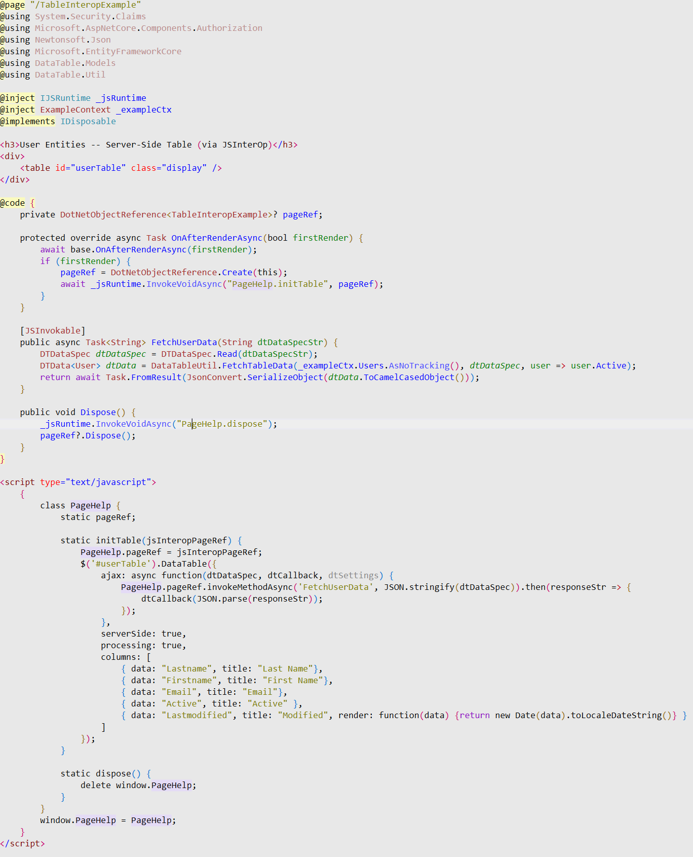The height and width of the screenshot is (857, 693).
Task: Click static dispose() JavaScript method
Action: tap(101, 774)
